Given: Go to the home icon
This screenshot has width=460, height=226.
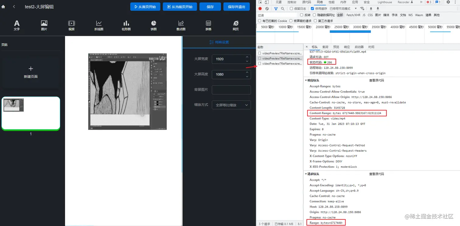Looking at the screenshot, I should [3, 7].
